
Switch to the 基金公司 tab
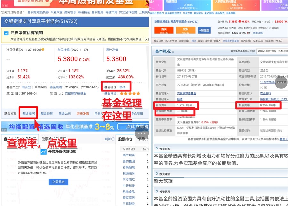(65, 114)
